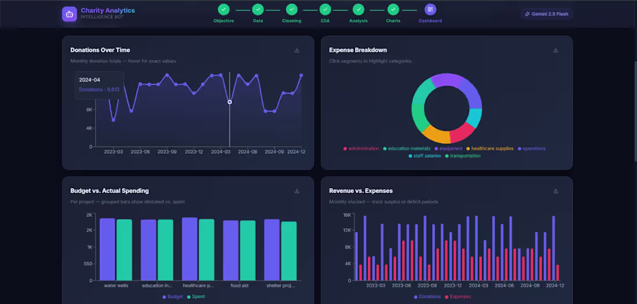Select the Dashboard step icon
The width and height of the screenshot is (637, 304).
430,9
